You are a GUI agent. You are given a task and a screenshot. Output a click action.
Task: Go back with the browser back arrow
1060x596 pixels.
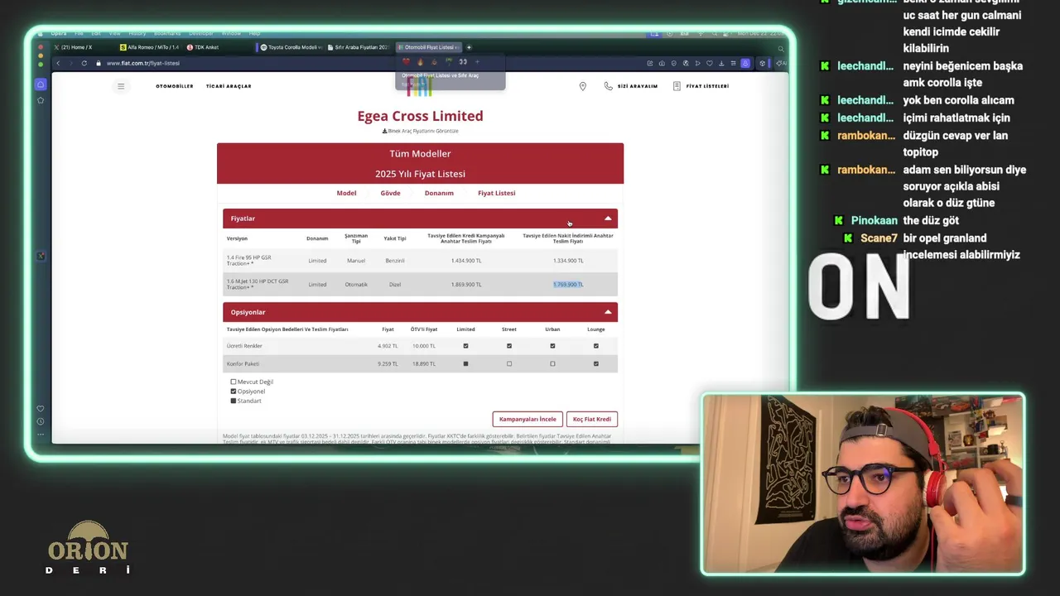click(x=58, y=63)
